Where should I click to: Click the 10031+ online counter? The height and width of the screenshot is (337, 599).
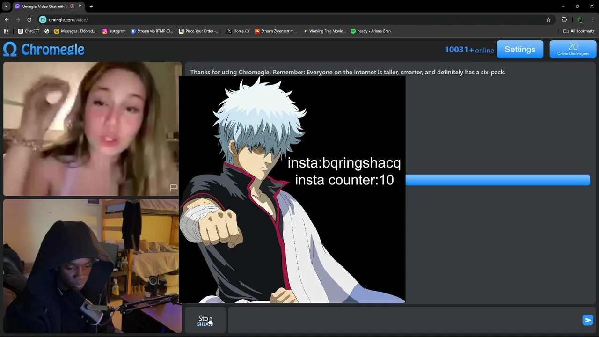[469, 50]
